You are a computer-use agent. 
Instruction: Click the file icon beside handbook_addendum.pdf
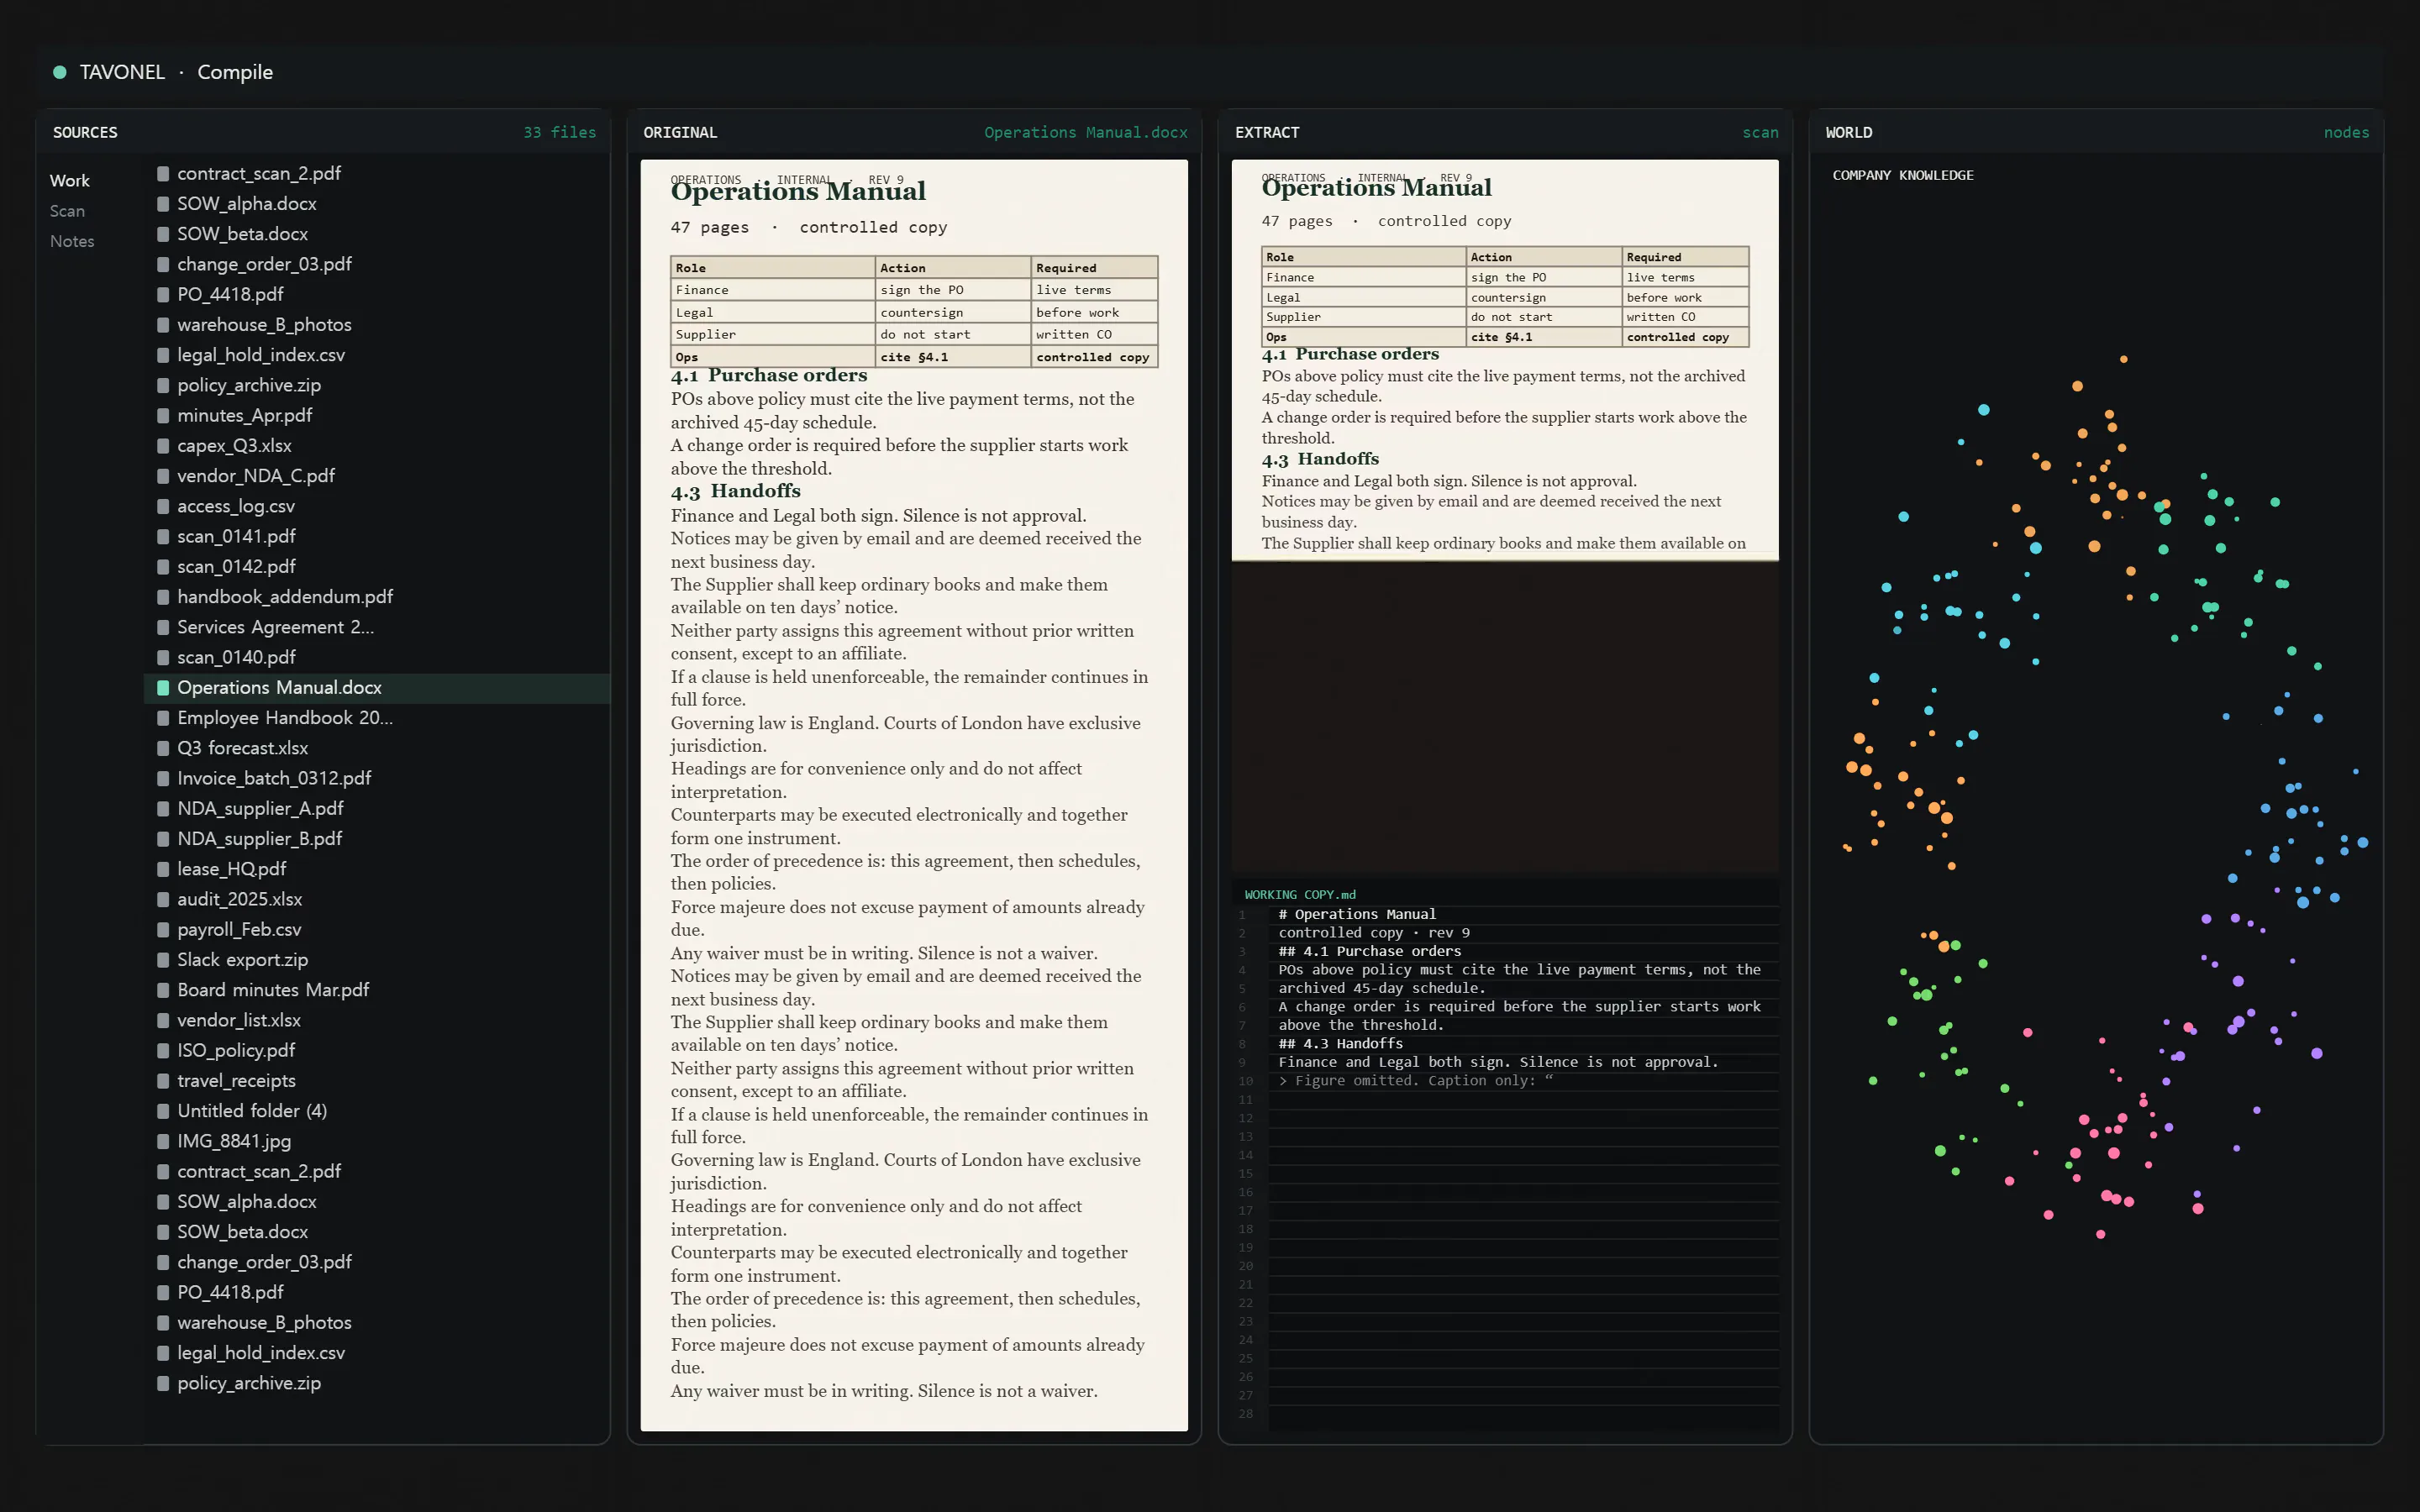point(163,597)
